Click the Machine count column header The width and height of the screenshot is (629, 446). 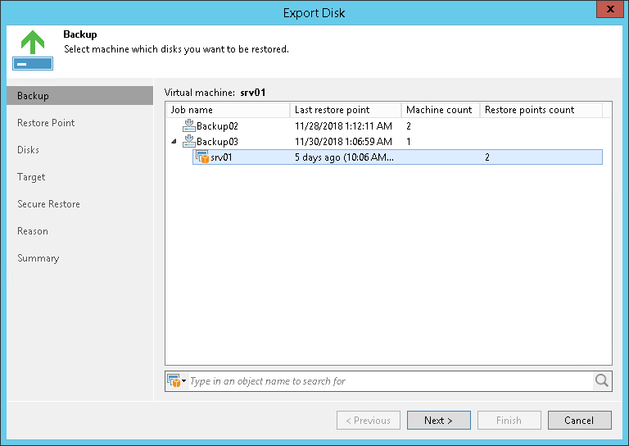[440, 110]
